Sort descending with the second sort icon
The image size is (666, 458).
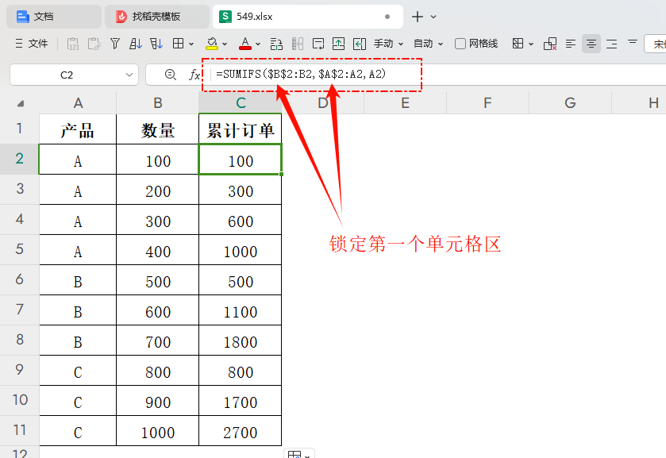pyautogui.click(x=156, y=44)
